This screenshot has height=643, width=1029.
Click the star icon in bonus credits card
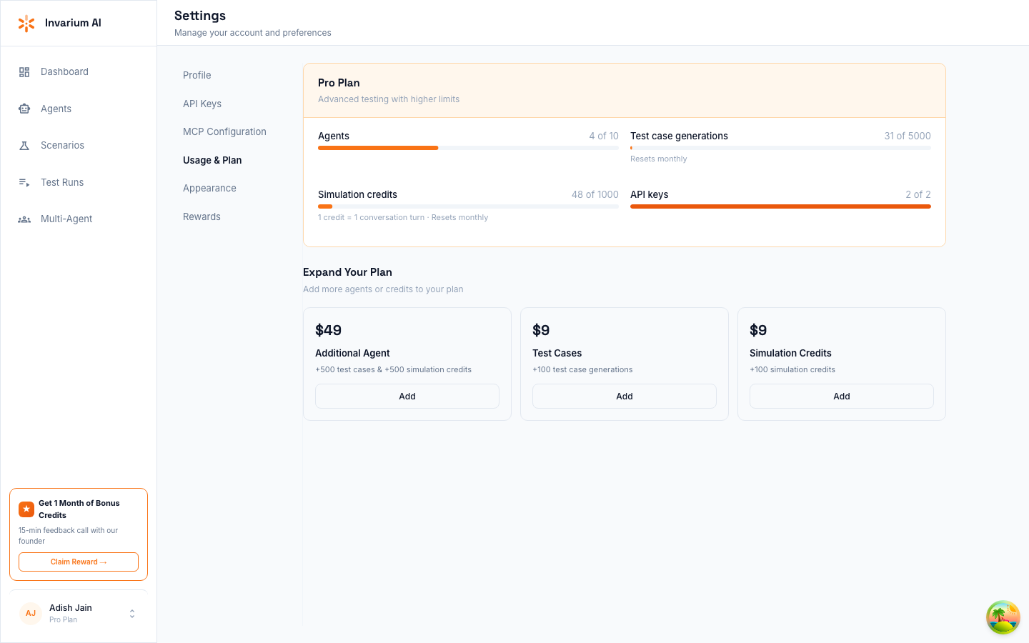[x=26, y=509]
